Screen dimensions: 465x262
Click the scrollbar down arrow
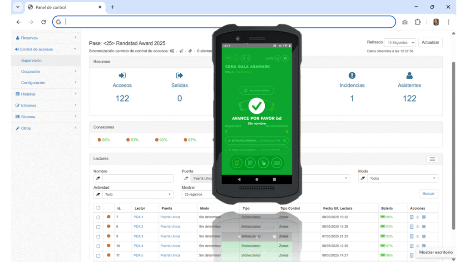pyautogui.click(x=454, y=259)
